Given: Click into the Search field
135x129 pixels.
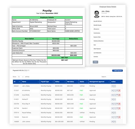Looking at the screenshot, I should coord(115,77).
